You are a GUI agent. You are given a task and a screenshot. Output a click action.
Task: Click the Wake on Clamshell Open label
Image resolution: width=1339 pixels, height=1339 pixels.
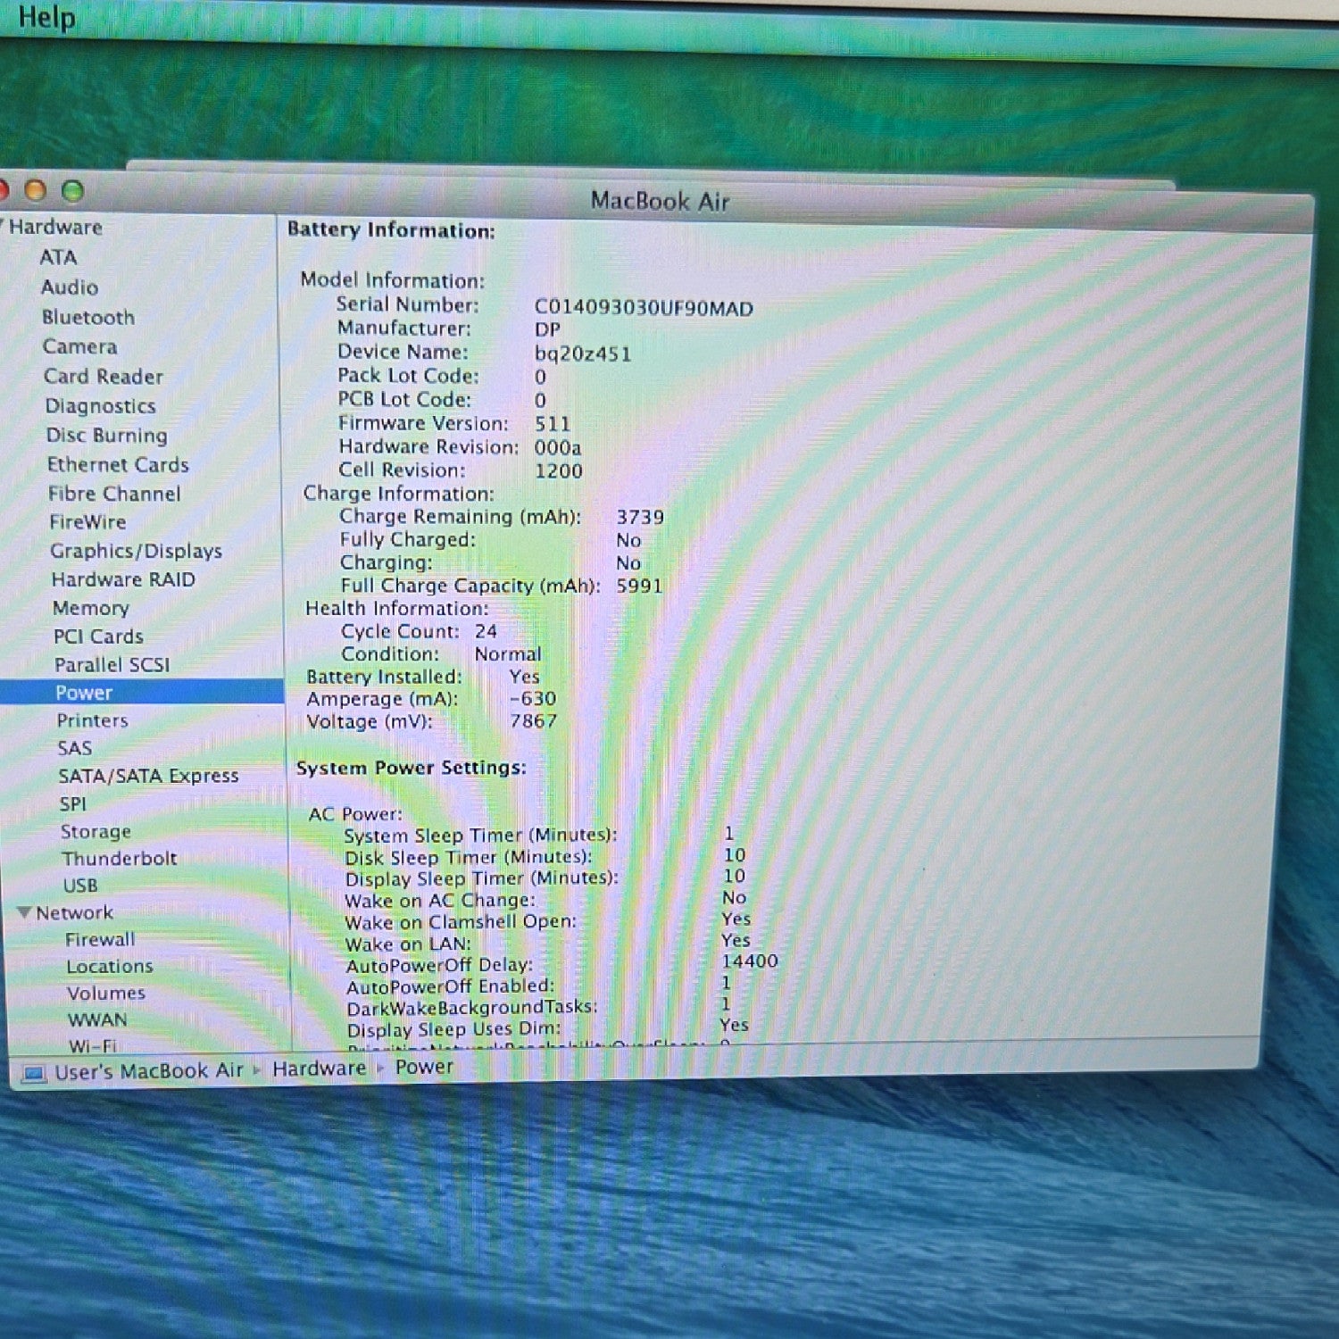pyautogui.click(x=461, y=921)
